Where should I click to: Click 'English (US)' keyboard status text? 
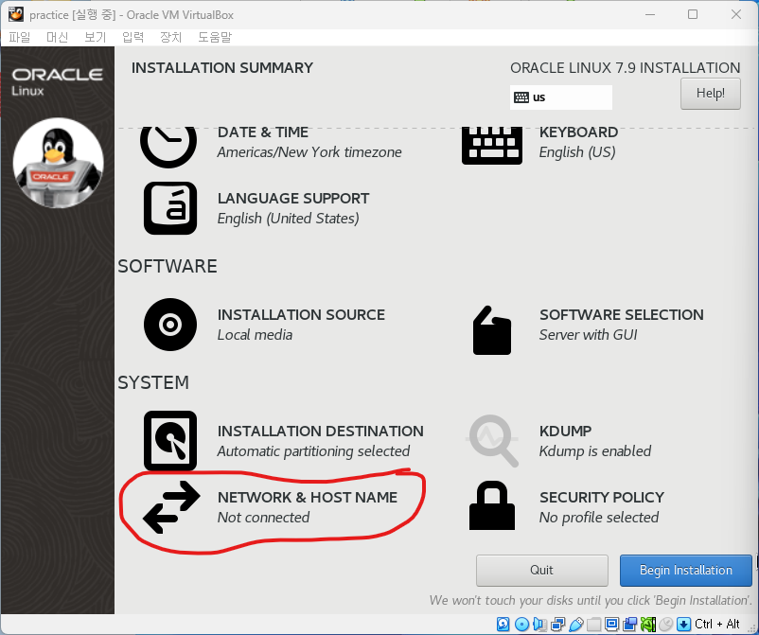(x=577, y=152)
